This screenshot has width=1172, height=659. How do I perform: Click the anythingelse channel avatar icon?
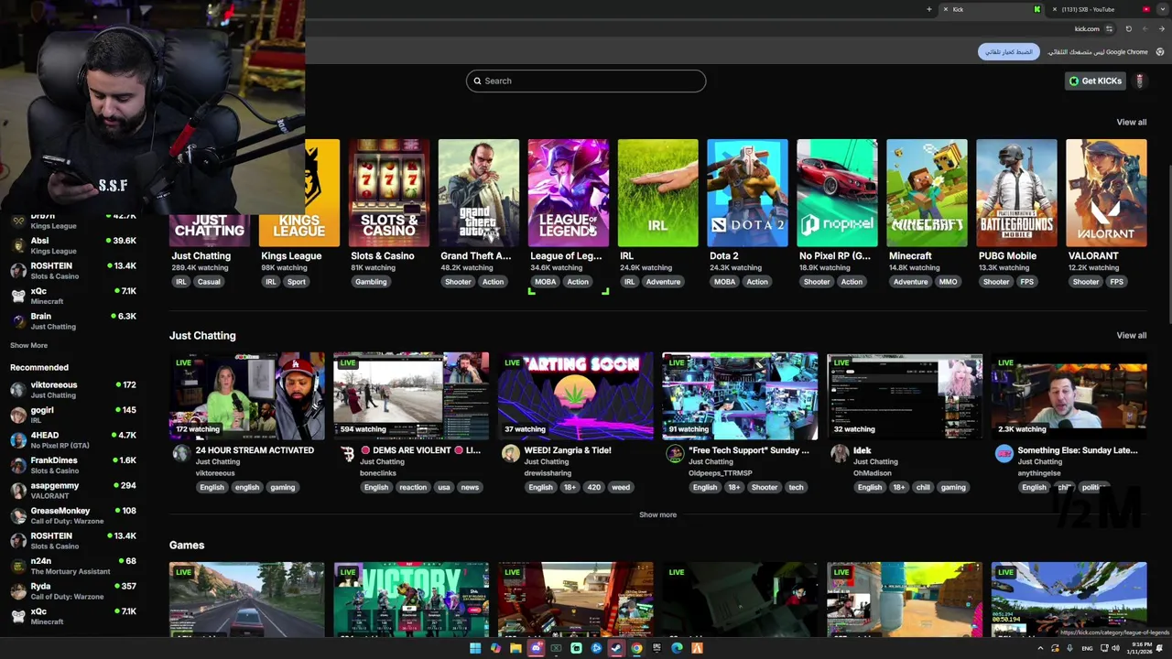(1004, 453)
